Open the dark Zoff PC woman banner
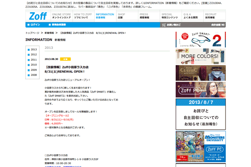Viewport: 251px width, 167px height. pyautogui.click(x=200, y=89)
